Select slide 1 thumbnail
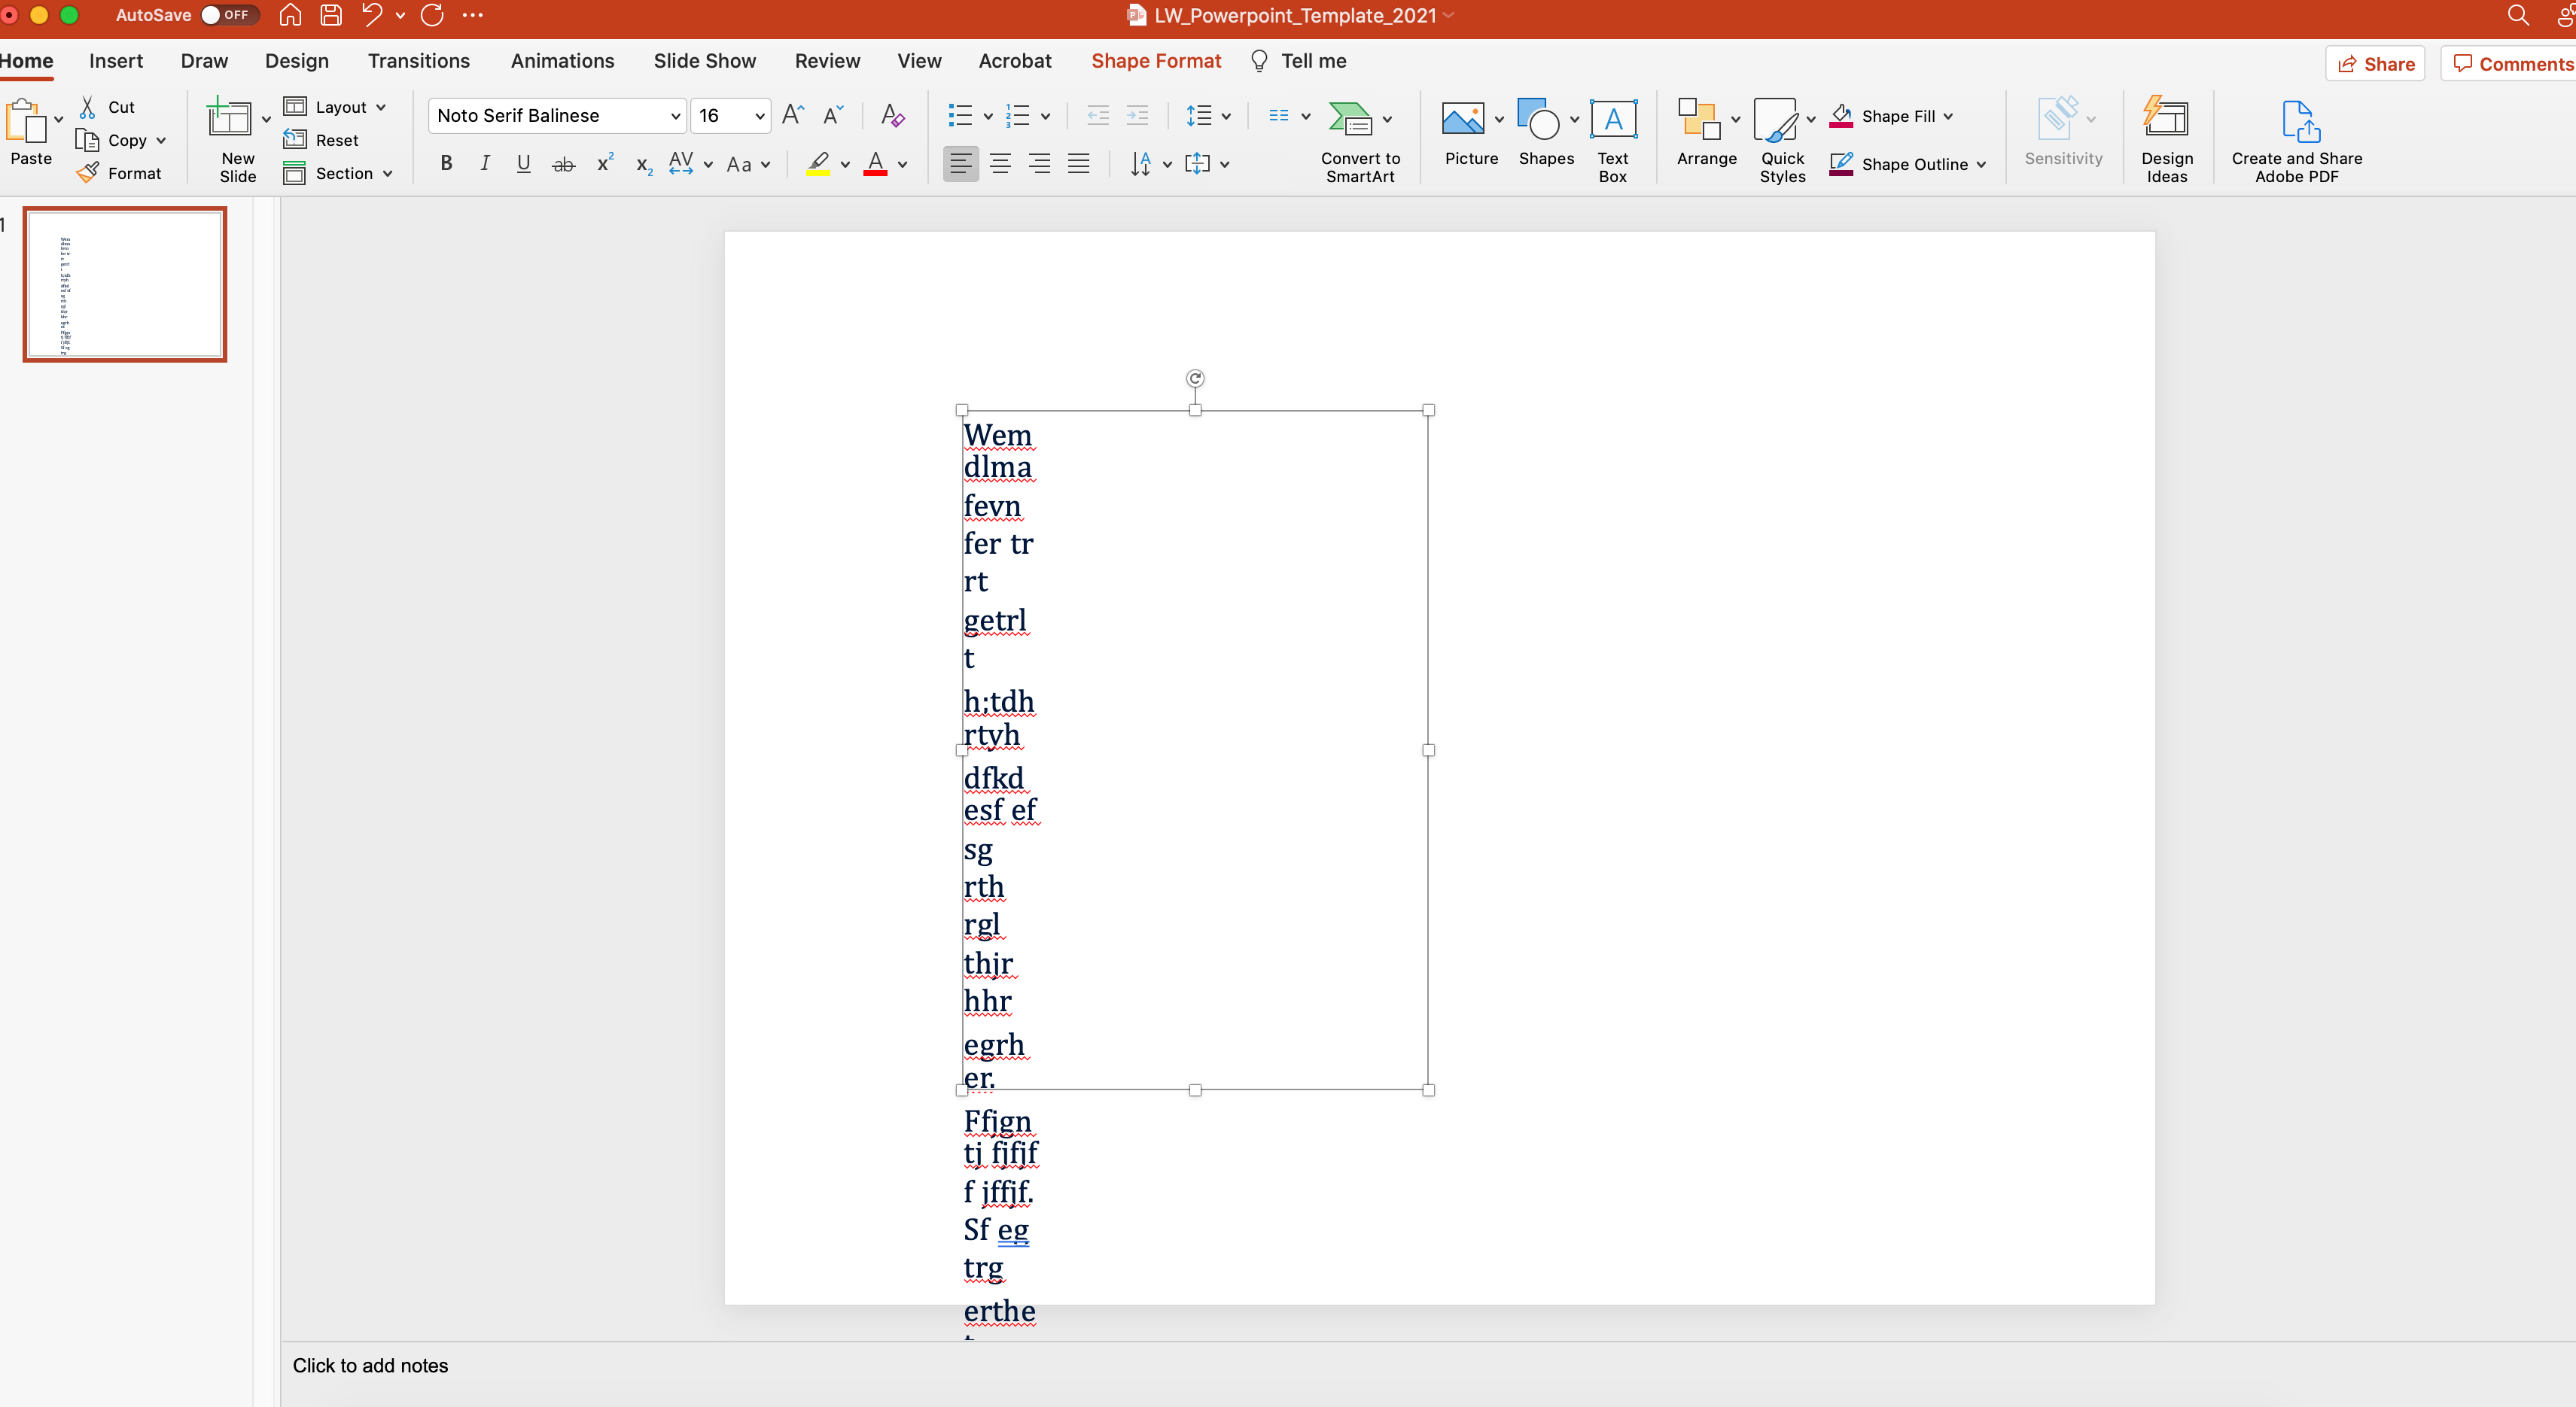2576x1407 pixels. [125, 284]
